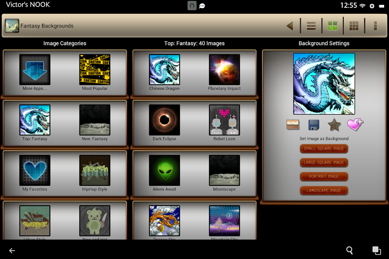The width and height of the screenshot is (389, 259).
Task: Click the back arrow in the toolbar
Action: pyautogui.click(x=290, y=26)
